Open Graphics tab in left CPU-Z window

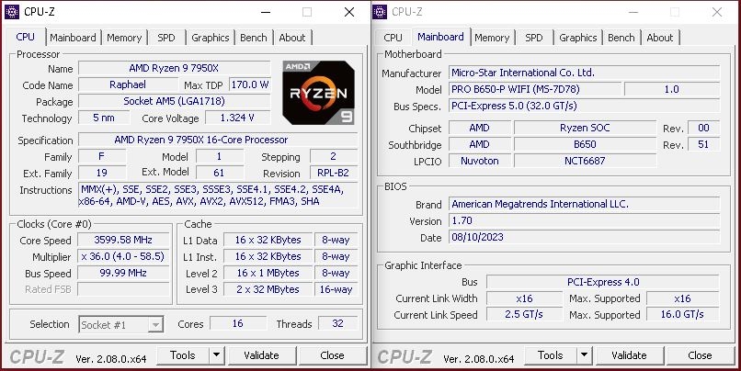pyautogui.click(x=211, y=38)
